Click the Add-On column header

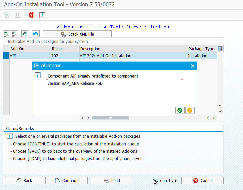(x=30, y=49)
